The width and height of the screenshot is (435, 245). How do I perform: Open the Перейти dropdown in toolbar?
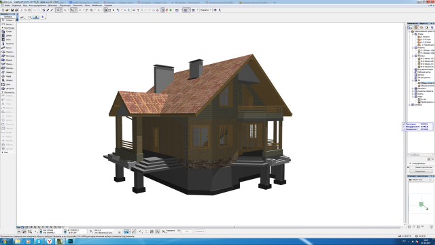tap(205, 10)
